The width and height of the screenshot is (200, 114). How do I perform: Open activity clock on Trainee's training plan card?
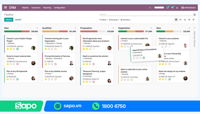[56, 49]
